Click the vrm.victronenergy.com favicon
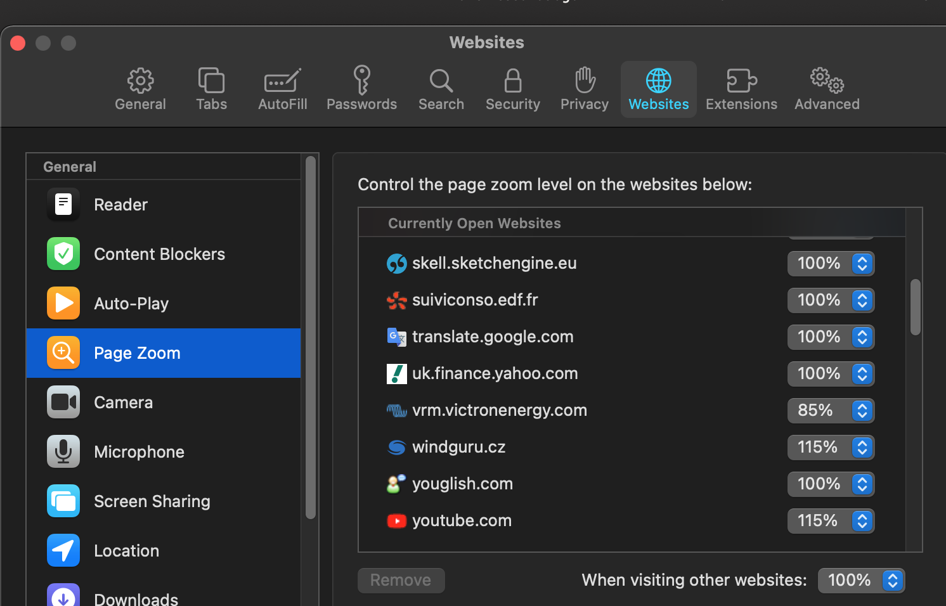Image resolution: width=946 pixels, height=606 pixels. click(x=397, y=411)
